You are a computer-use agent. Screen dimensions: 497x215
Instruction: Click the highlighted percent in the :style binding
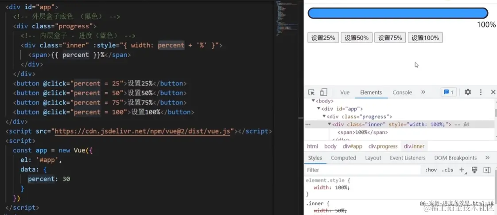point(171,45)
